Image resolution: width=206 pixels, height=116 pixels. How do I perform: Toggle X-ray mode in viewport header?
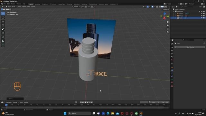(x=157, y=7)
